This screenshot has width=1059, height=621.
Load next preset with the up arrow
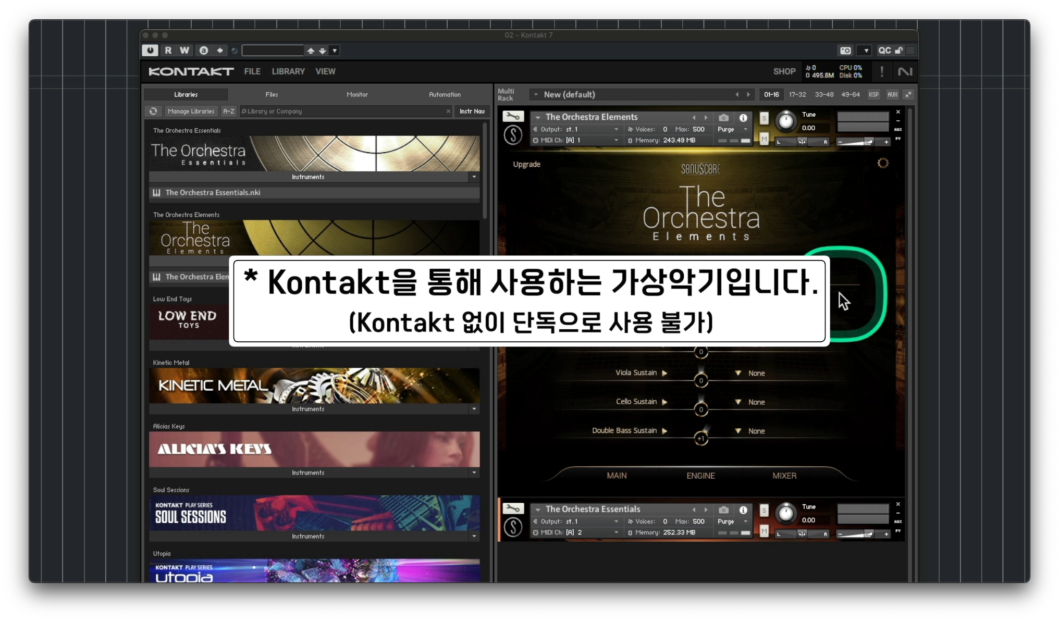[311, 51]
